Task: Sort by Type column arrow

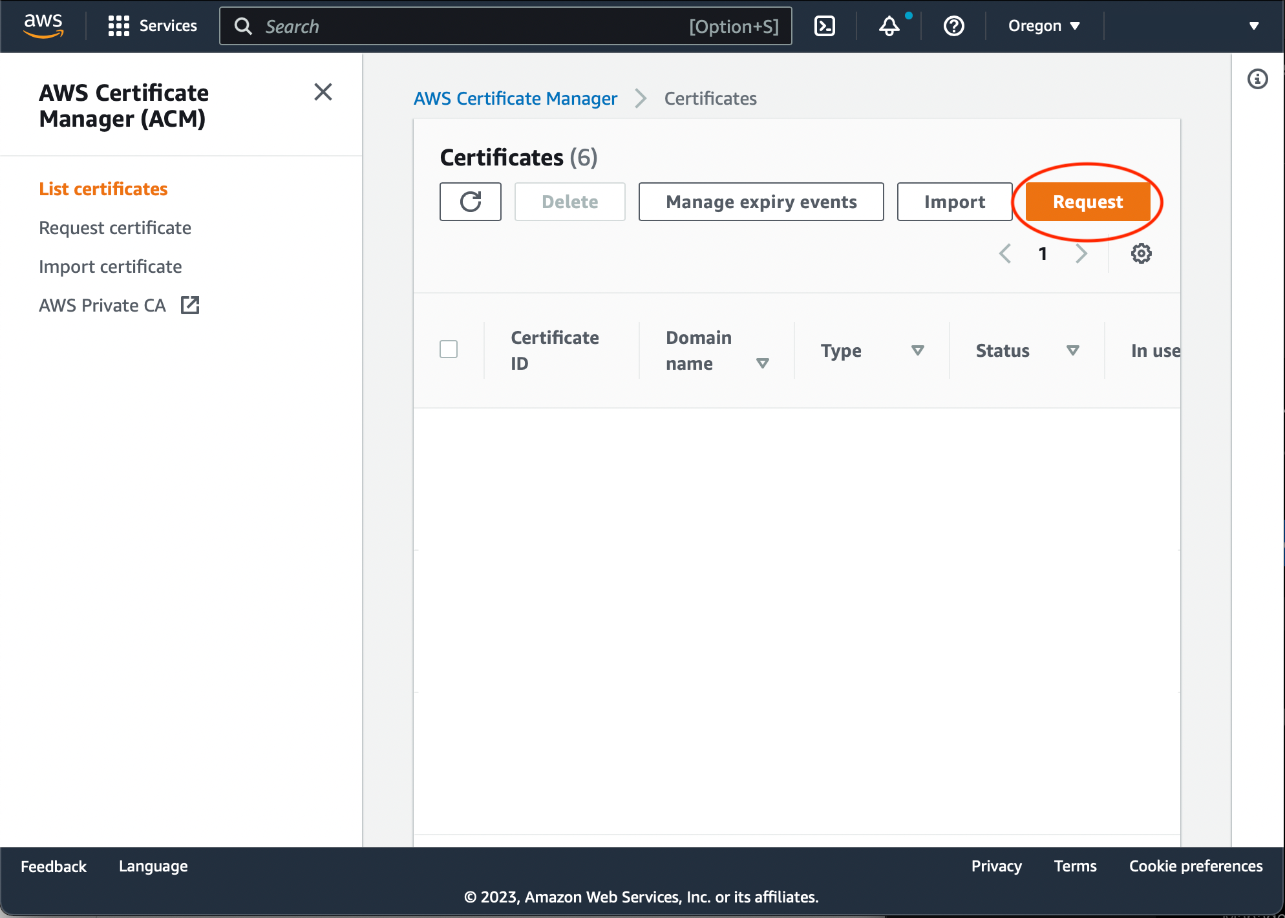Action: tap(918, 350)
